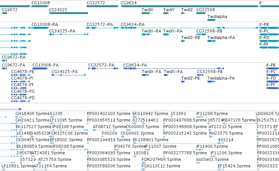Click the CG32572-PA protein label
279x171 pixels.
coord(101,65)
